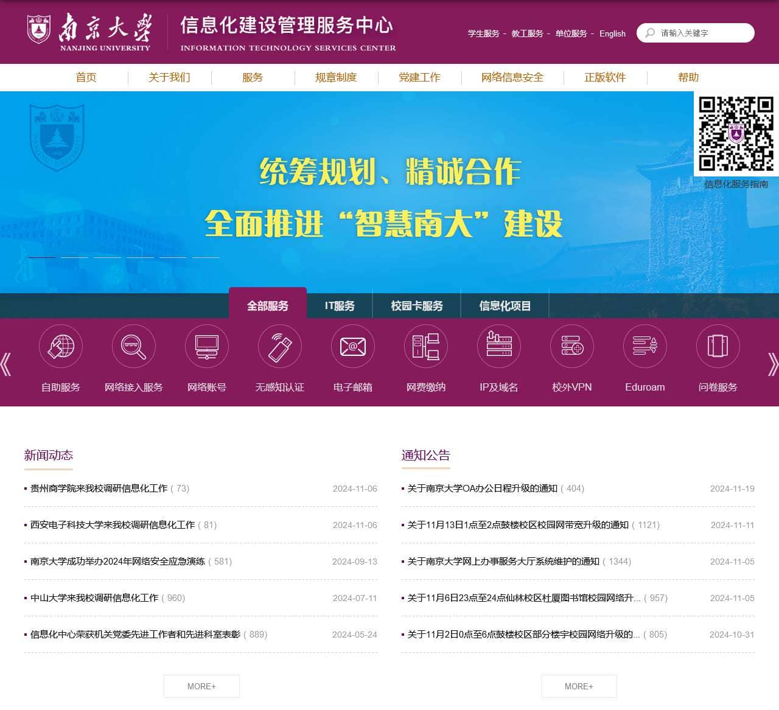Select the last banner slide indicator
This screenshot has height=710, width=779.
click(x=206, y=257)
